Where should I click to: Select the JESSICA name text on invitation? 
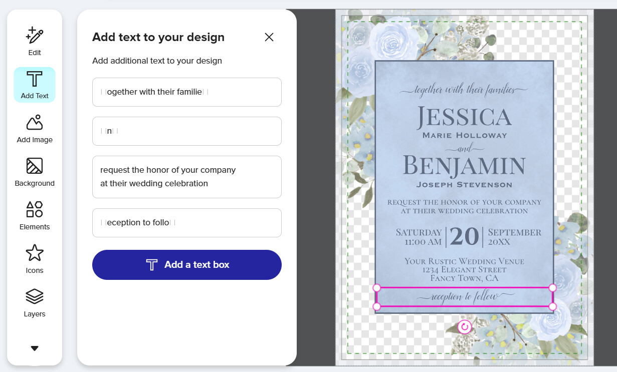coord(464,117)
